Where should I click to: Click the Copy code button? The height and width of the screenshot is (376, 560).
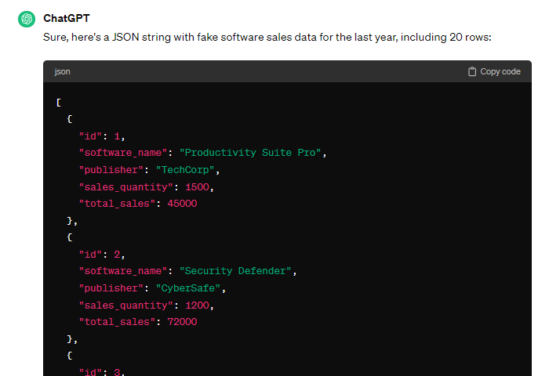point(494,72)
